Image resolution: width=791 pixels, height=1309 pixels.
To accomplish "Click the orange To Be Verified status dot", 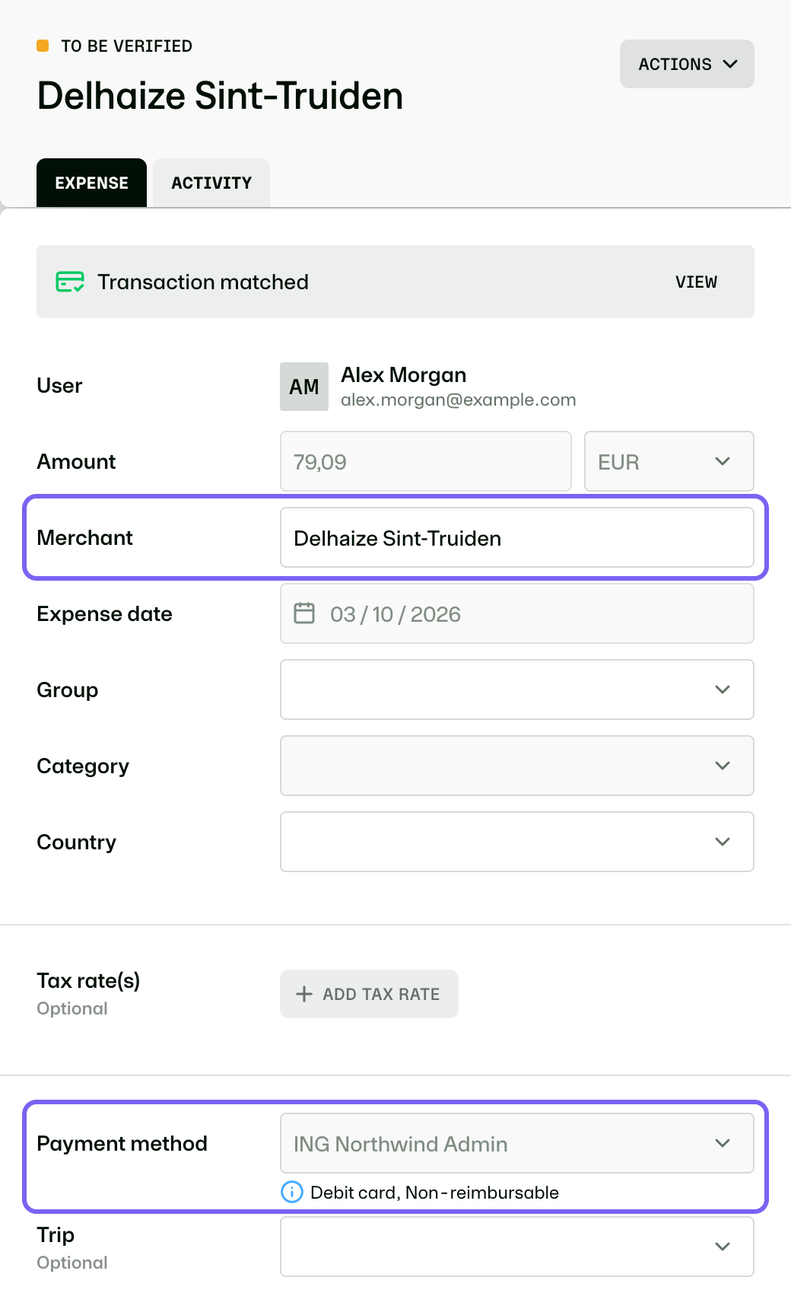I will click(x=43, y=46).
